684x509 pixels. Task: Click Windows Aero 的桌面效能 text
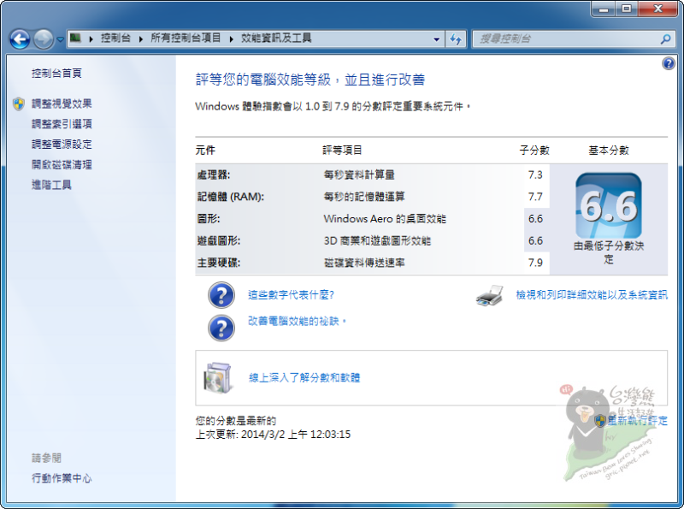[x=385, y=219]
